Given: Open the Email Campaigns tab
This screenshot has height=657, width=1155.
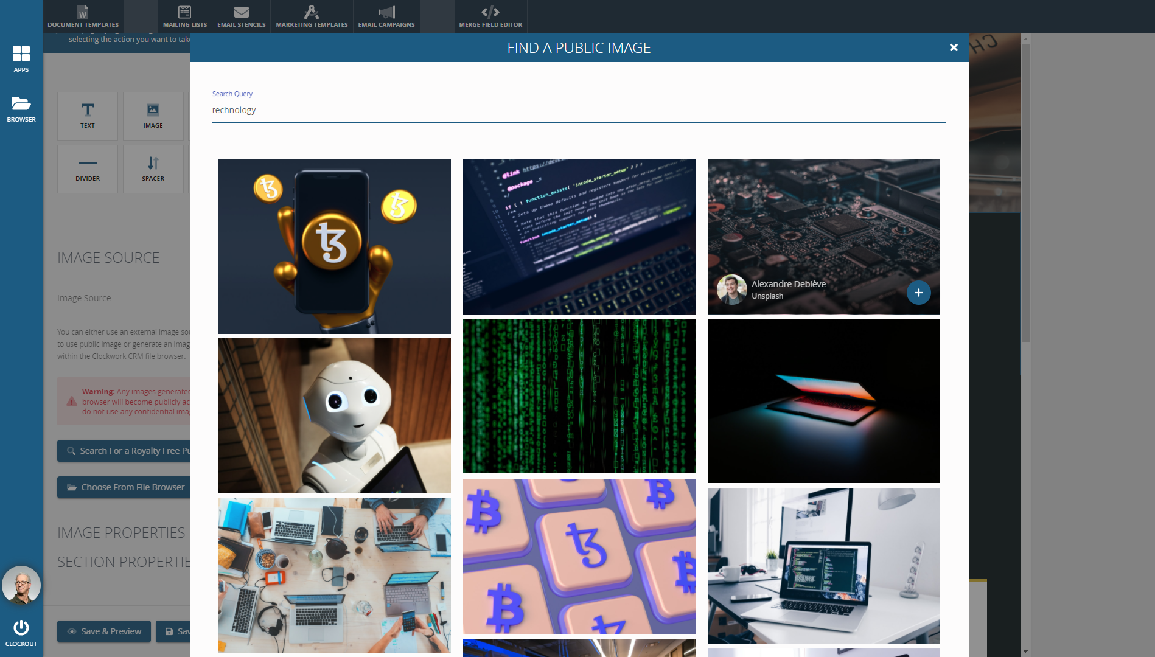Looking at the screenshot, I should 386,16.
